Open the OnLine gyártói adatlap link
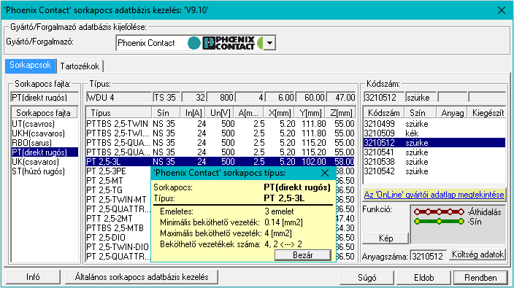Image resolution: width=514 pixels, height=288 pixels. (x=434, y=195)
